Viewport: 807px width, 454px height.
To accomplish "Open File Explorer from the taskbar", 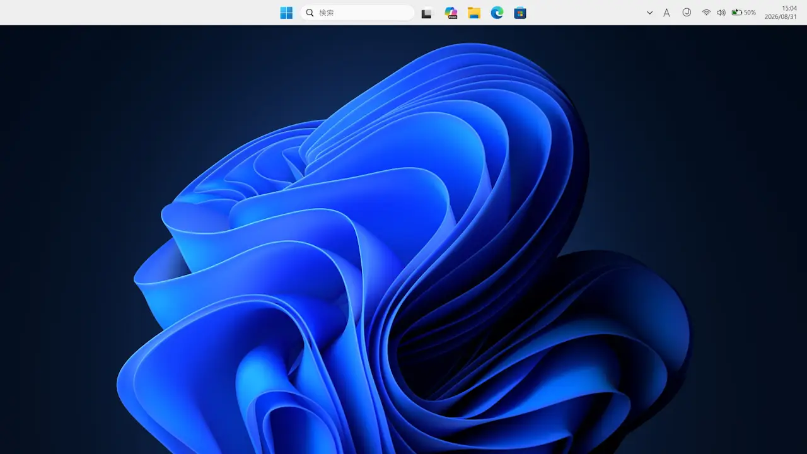I will [x=474, y=13].
